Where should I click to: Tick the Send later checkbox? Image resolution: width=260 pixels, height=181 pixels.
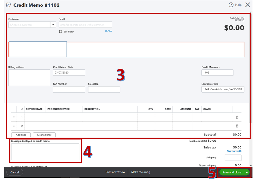61,31
